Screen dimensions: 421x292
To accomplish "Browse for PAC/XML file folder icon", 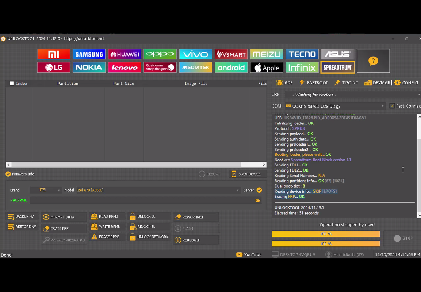I will (258, 200).
